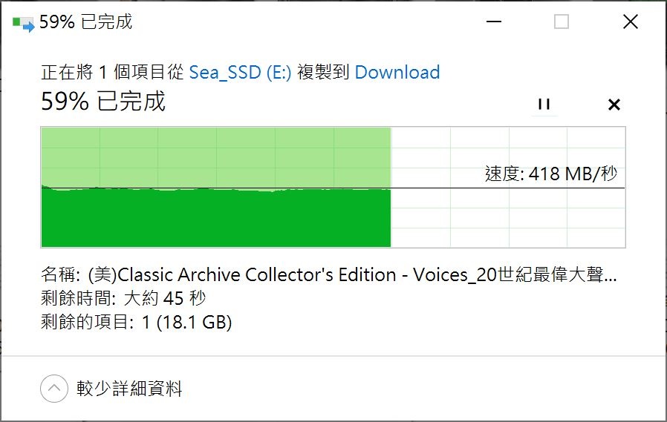Click the copy icon in the title bar

23,23
